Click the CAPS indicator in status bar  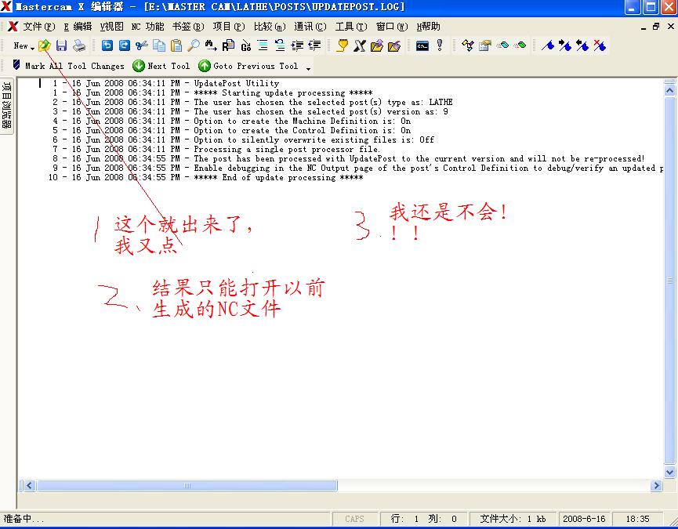354,519
